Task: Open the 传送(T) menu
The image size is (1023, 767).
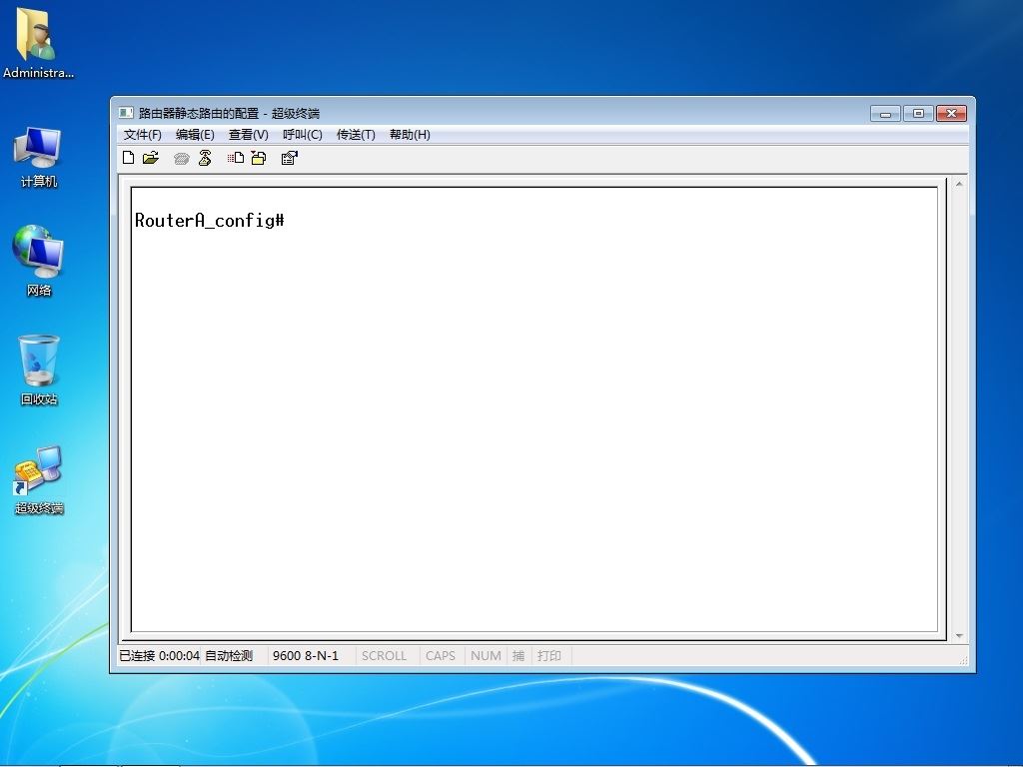Action: (356, 135)
